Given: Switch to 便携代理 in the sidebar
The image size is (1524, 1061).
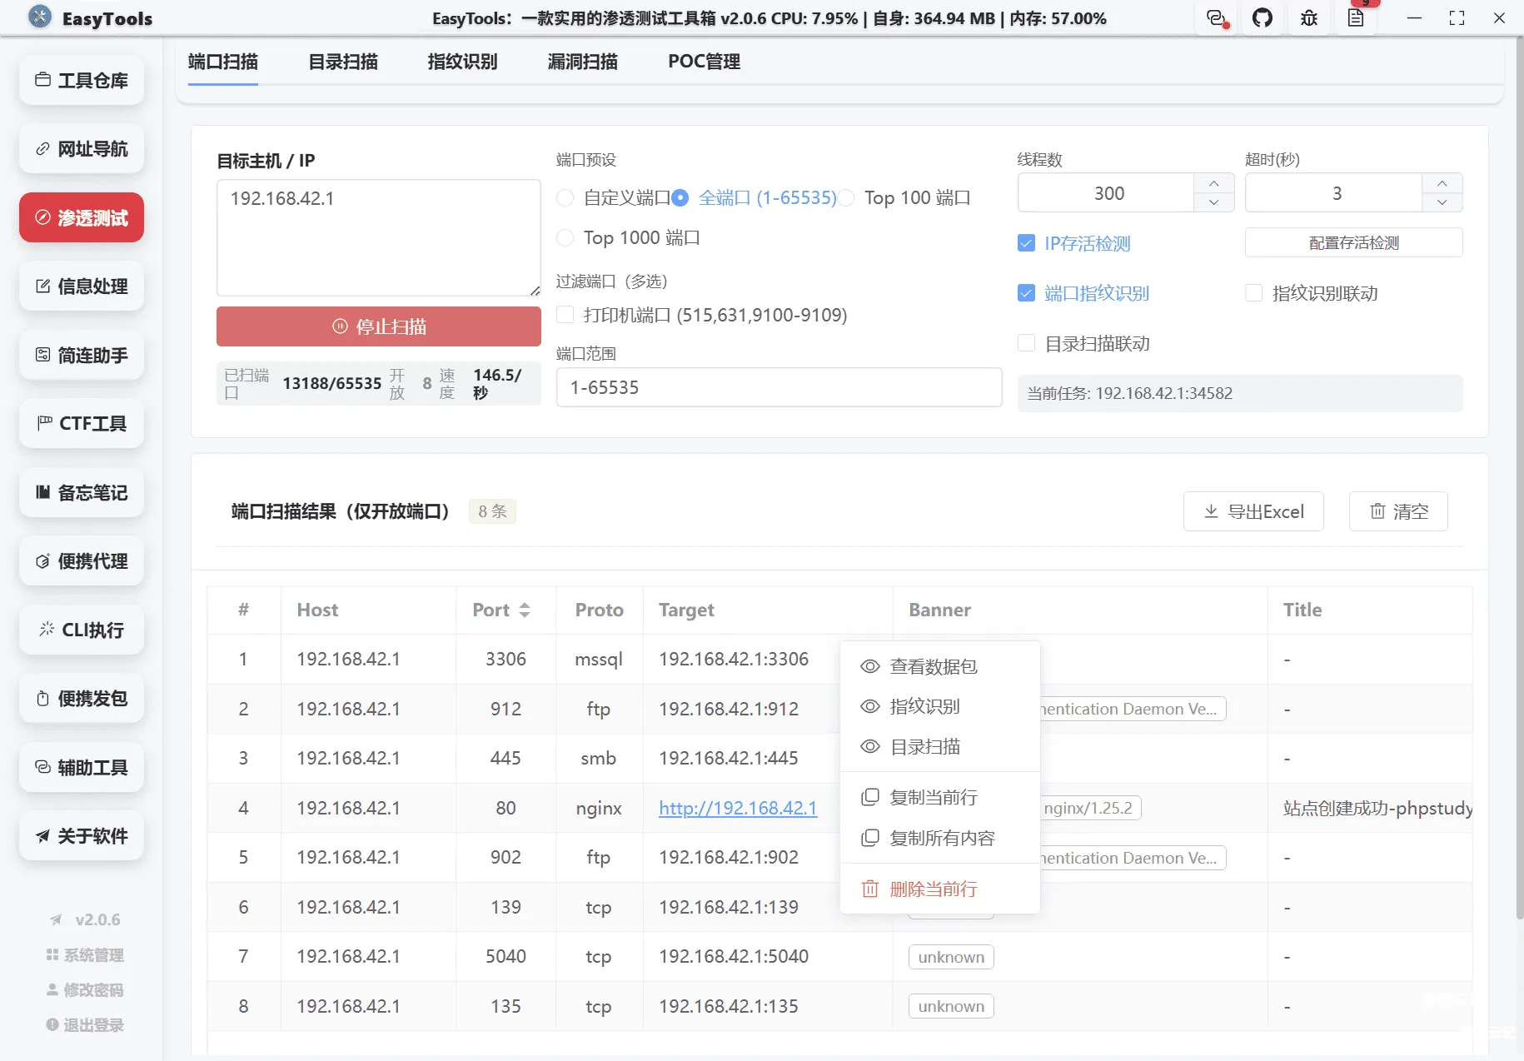Looking at the screenshot, I should tap(81, 560).
